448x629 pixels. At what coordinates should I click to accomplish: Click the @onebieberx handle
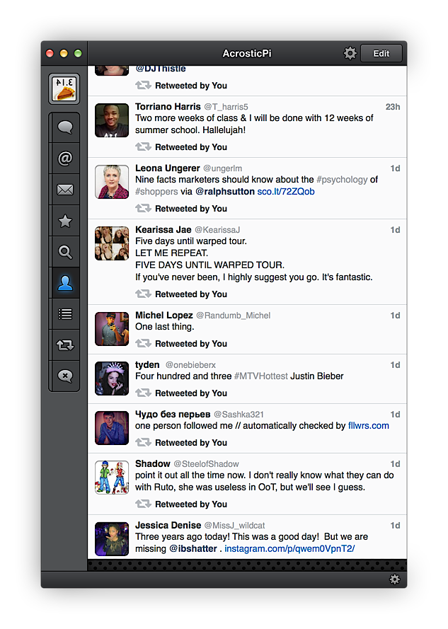tap(190, 364)
